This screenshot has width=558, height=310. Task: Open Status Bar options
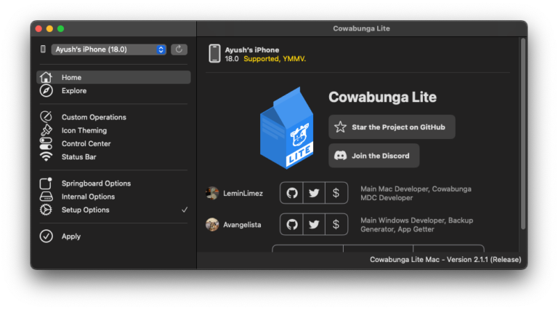click(78, 156)
